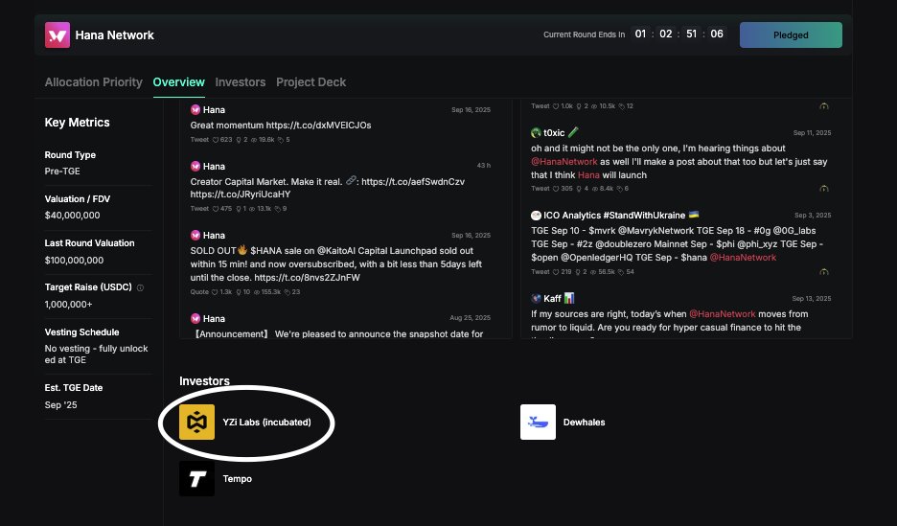Click Hana avatar on 'Great momentum' tweet
The height and width of the screenshot is (526, 897).
[x=195, y=110]
